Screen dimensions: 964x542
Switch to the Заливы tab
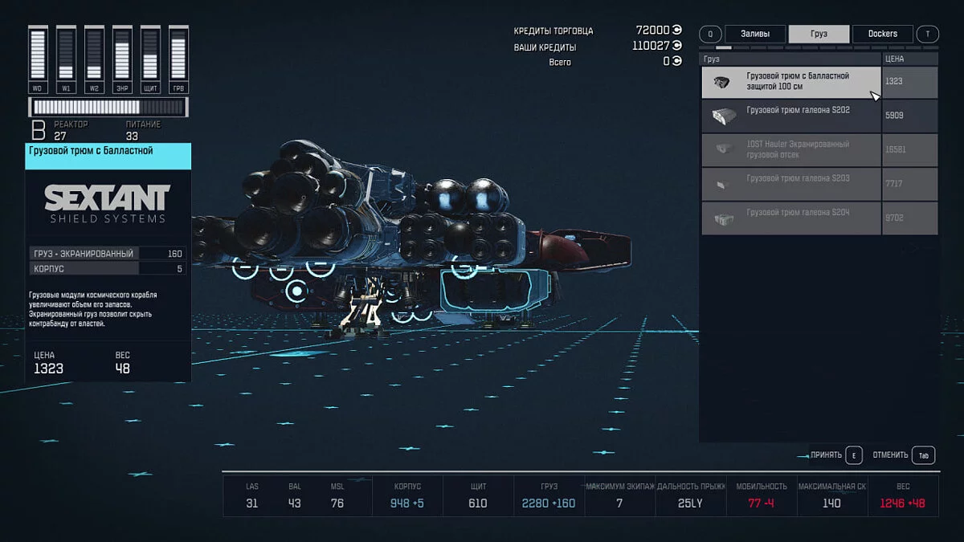pyautogui.click(x=754, y=34)
